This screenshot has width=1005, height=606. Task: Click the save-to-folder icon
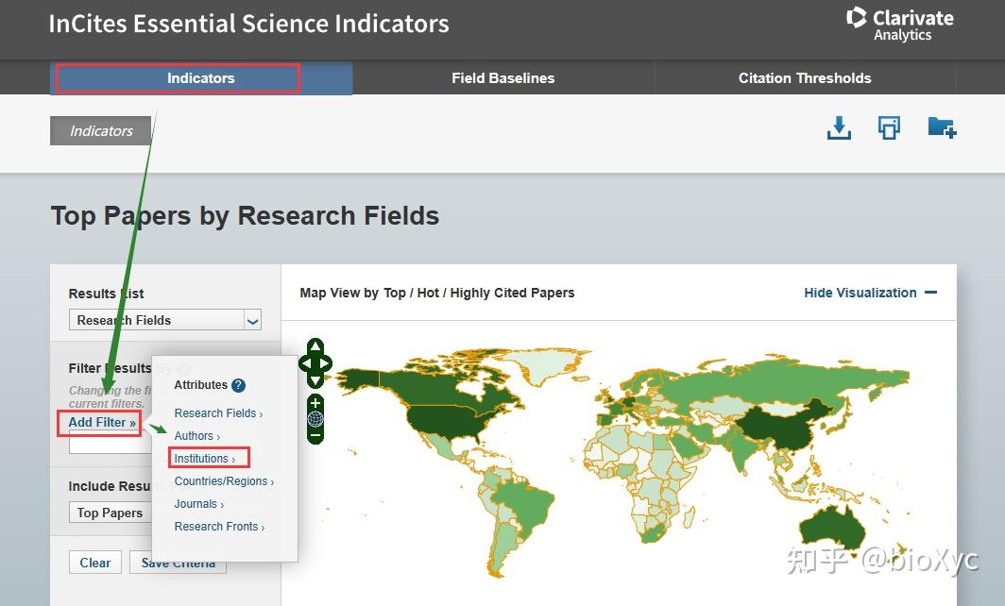942,127
